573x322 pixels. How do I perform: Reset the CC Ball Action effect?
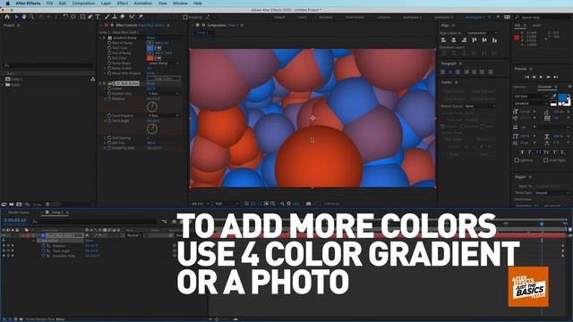150,83
